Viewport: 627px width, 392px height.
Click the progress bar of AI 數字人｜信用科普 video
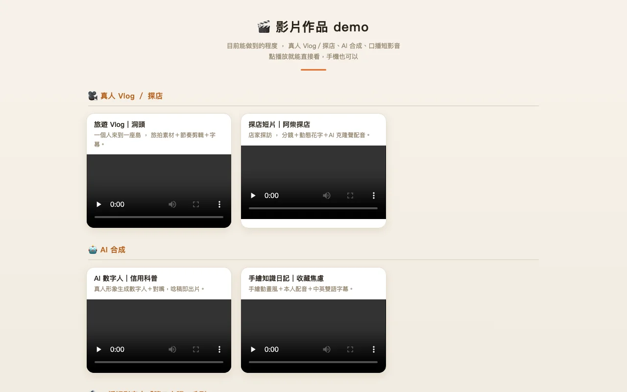pos(159,362)
